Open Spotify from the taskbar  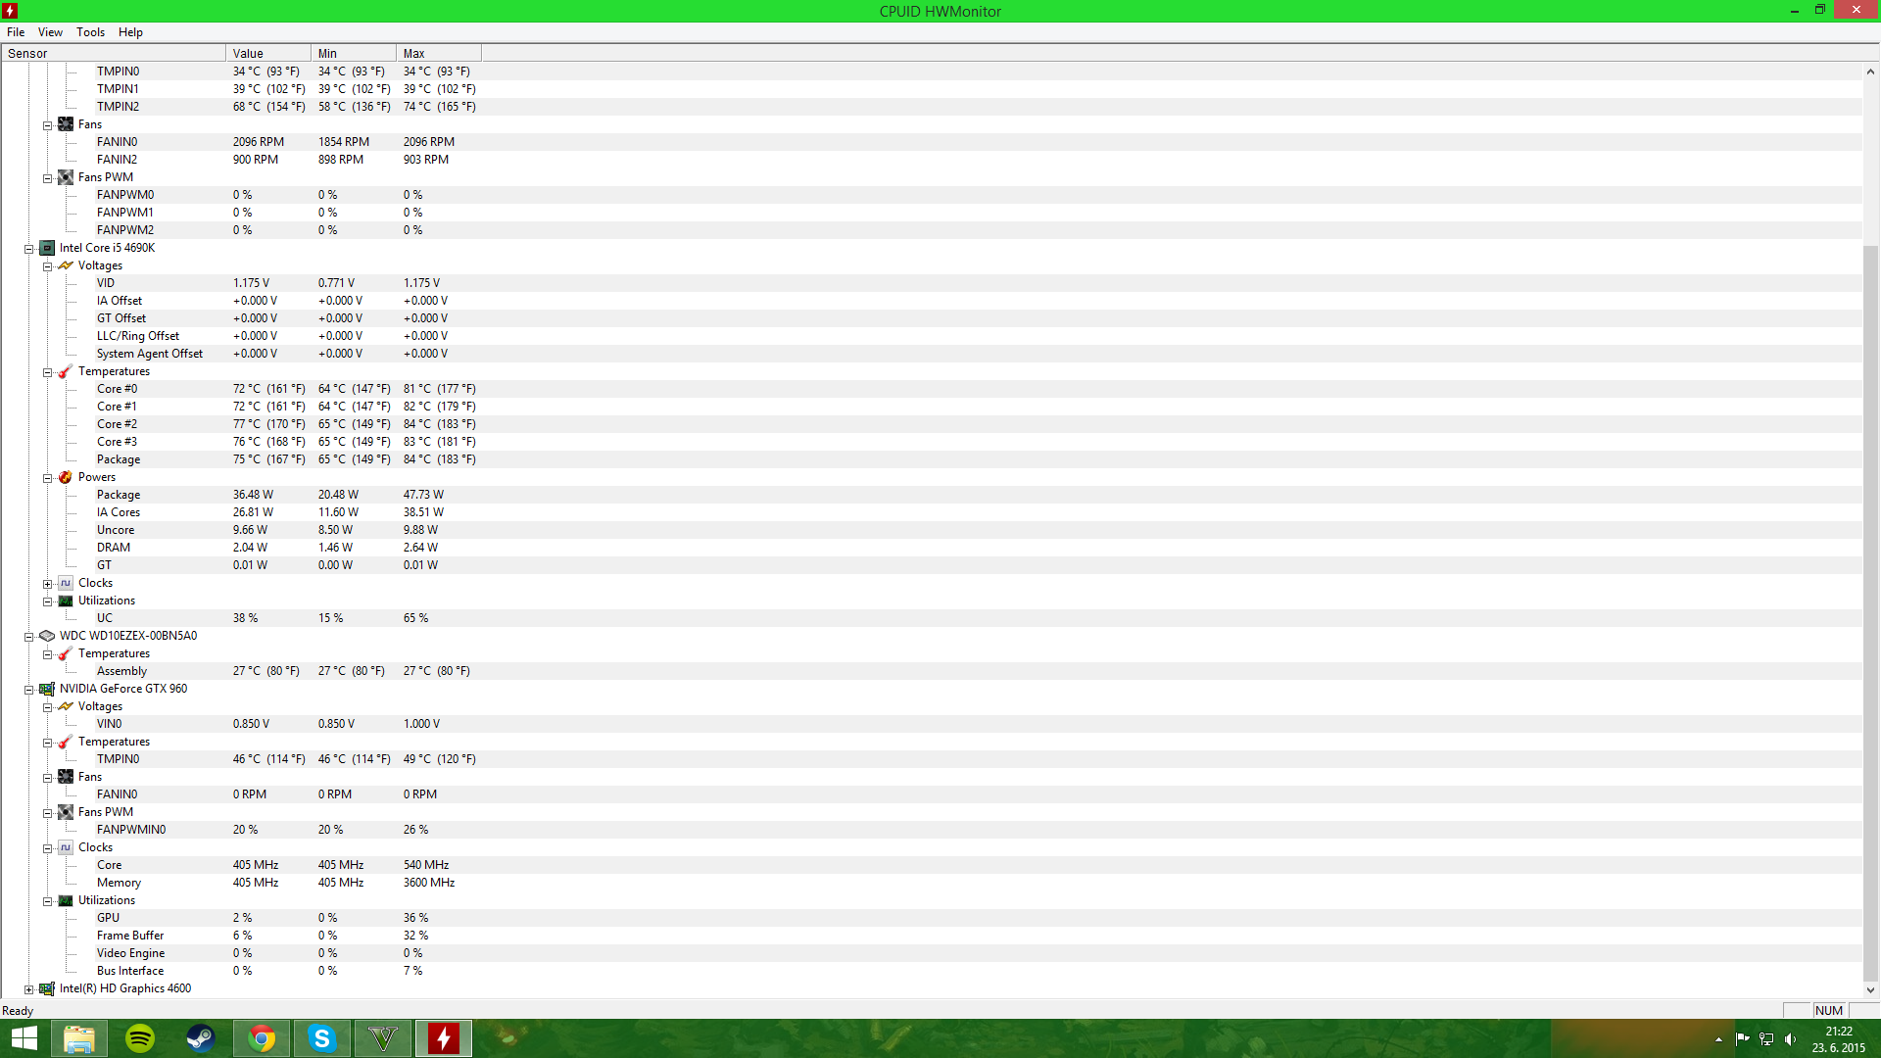coord(140,1038)
